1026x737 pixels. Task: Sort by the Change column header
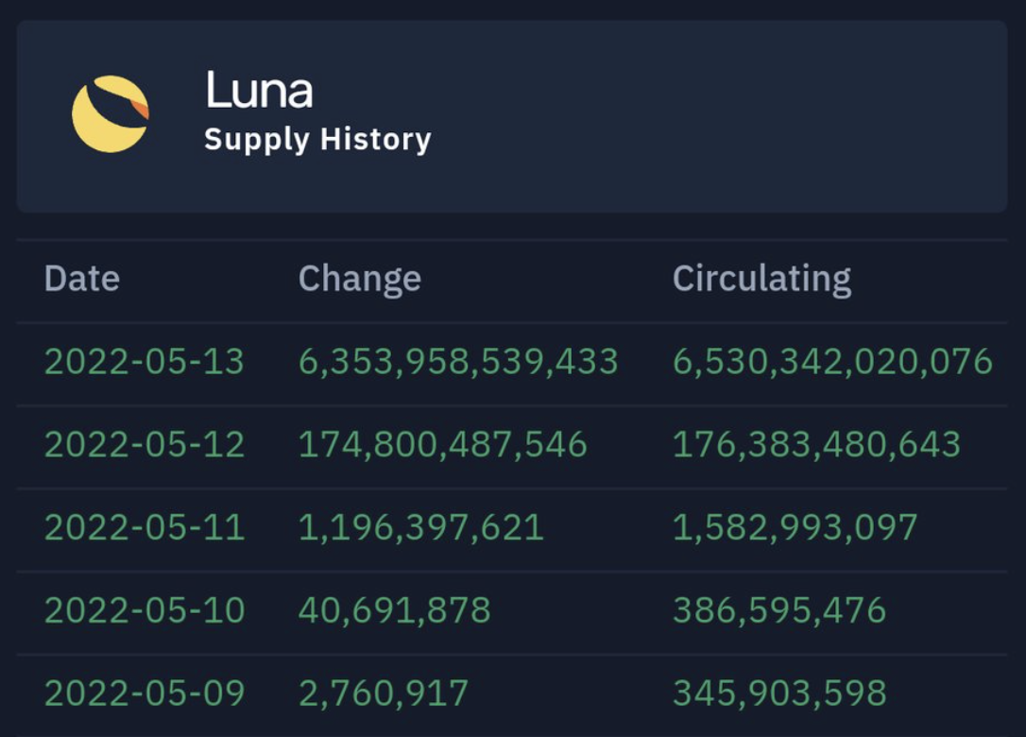pyautogui.click(x=359, y=279)
